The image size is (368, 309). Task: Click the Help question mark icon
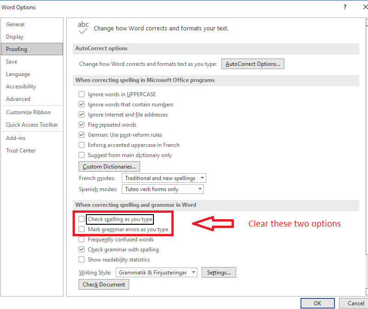(x=345, y=7)
